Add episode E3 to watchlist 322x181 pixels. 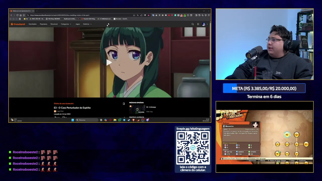coord(124,104)
